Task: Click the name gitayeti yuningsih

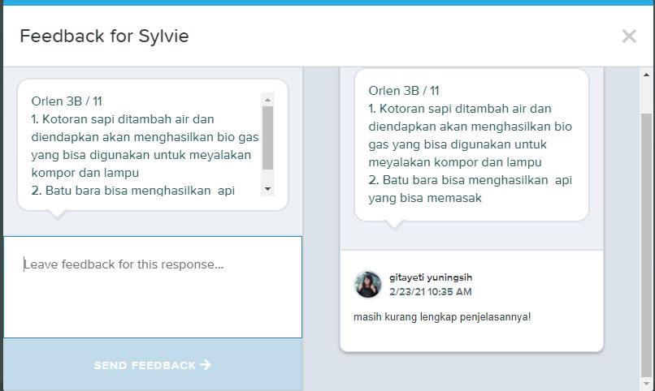Action: tap(431, 277)
